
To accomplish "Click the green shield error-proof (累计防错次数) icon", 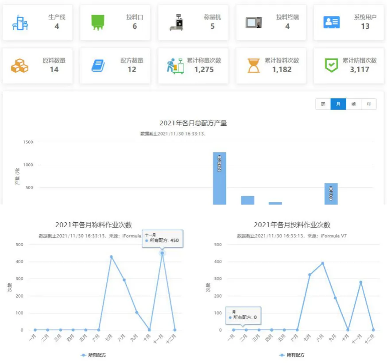I will 331,66.
